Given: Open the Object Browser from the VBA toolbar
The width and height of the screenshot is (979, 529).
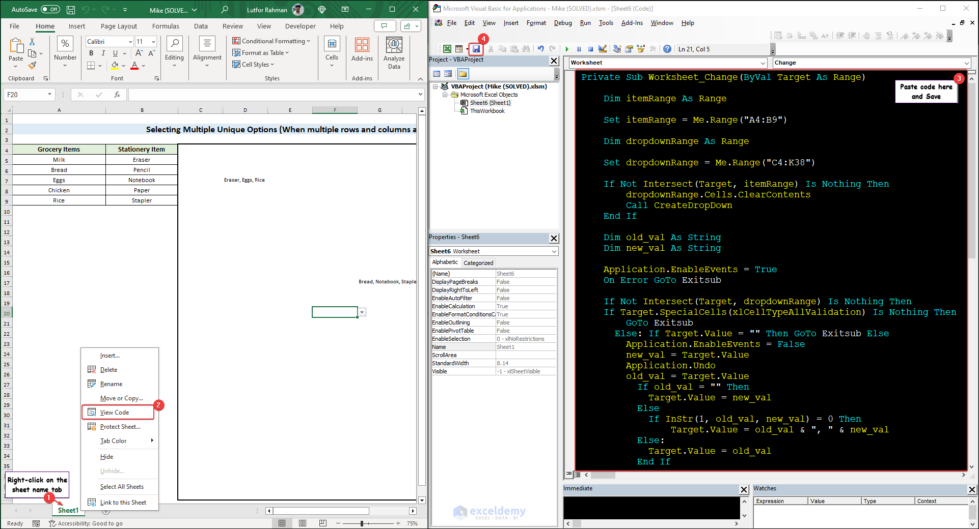Looking at the screenshot, I should [x=641, y=49].
